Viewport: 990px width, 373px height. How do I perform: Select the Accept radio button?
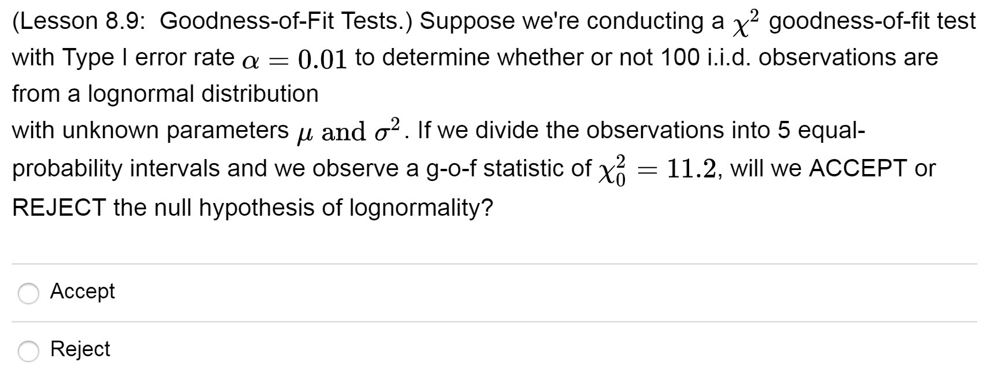click(x=28, y=294)
